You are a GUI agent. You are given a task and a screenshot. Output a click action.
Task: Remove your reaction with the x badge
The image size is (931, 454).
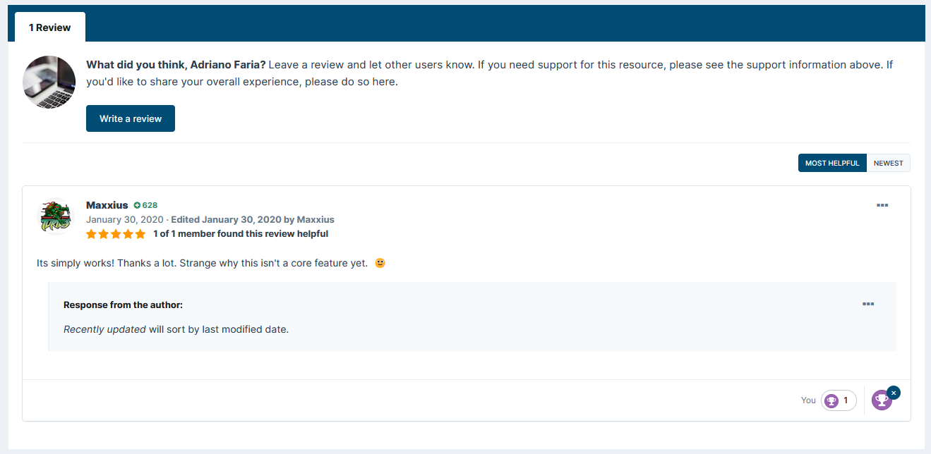pyautogui.click(x=894, y=393)
